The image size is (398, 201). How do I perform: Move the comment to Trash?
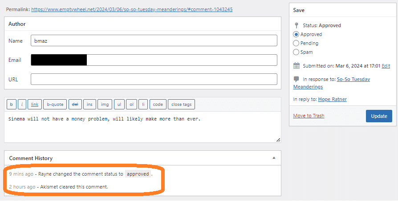(309, 116)
